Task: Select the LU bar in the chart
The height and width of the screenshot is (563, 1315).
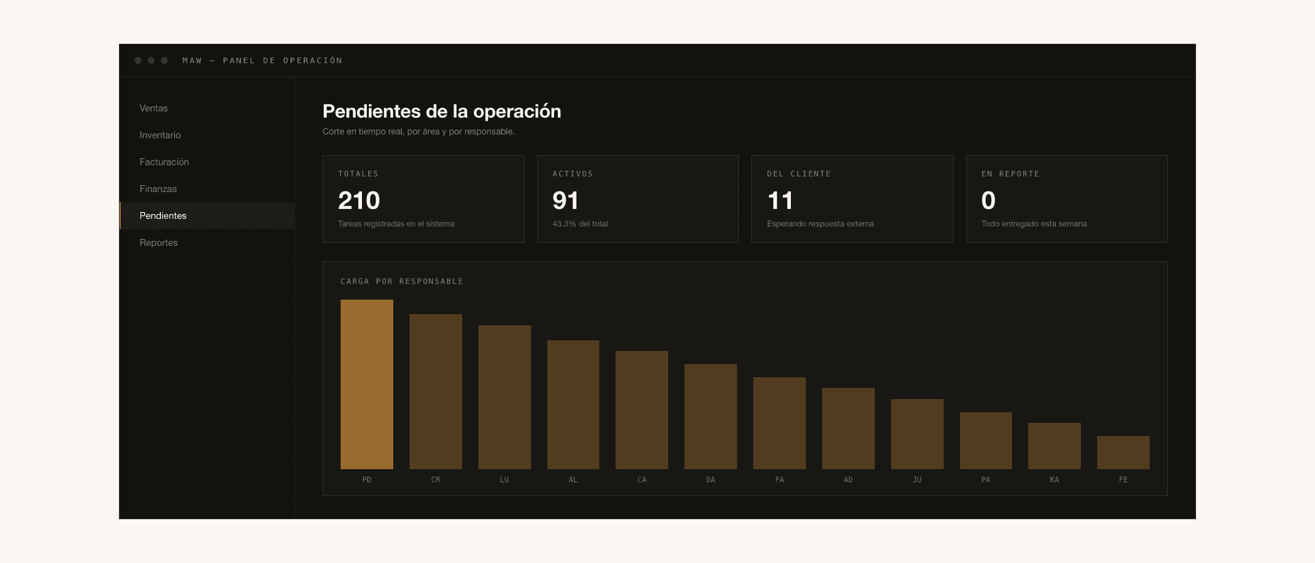Action: [x=505, y=397]
